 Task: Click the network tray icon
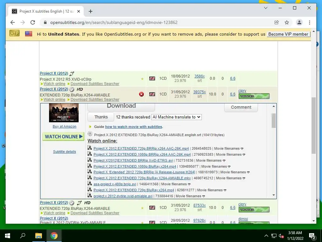[x=274, y=236]
